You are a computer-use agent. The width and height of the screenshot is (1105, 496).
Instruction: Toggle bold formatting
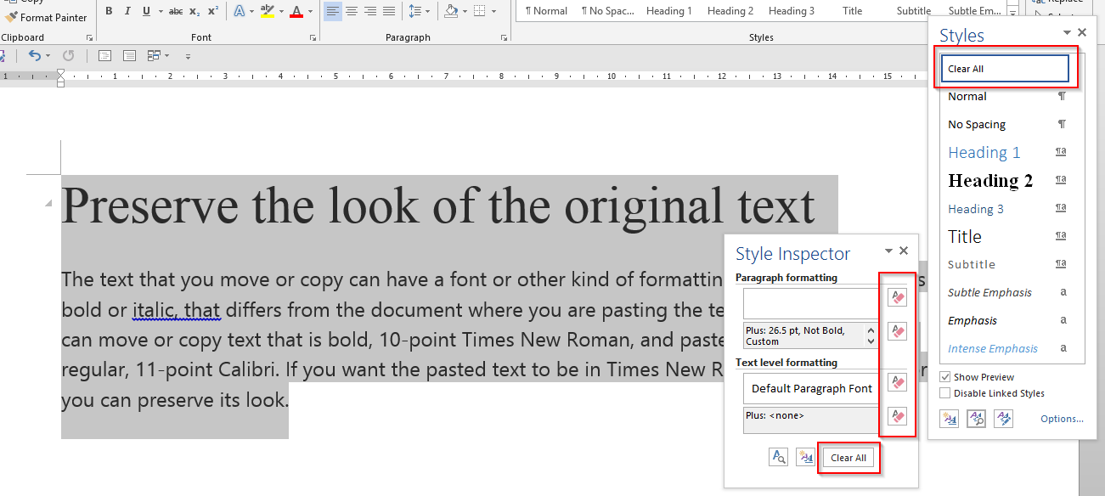coord(109,11)
